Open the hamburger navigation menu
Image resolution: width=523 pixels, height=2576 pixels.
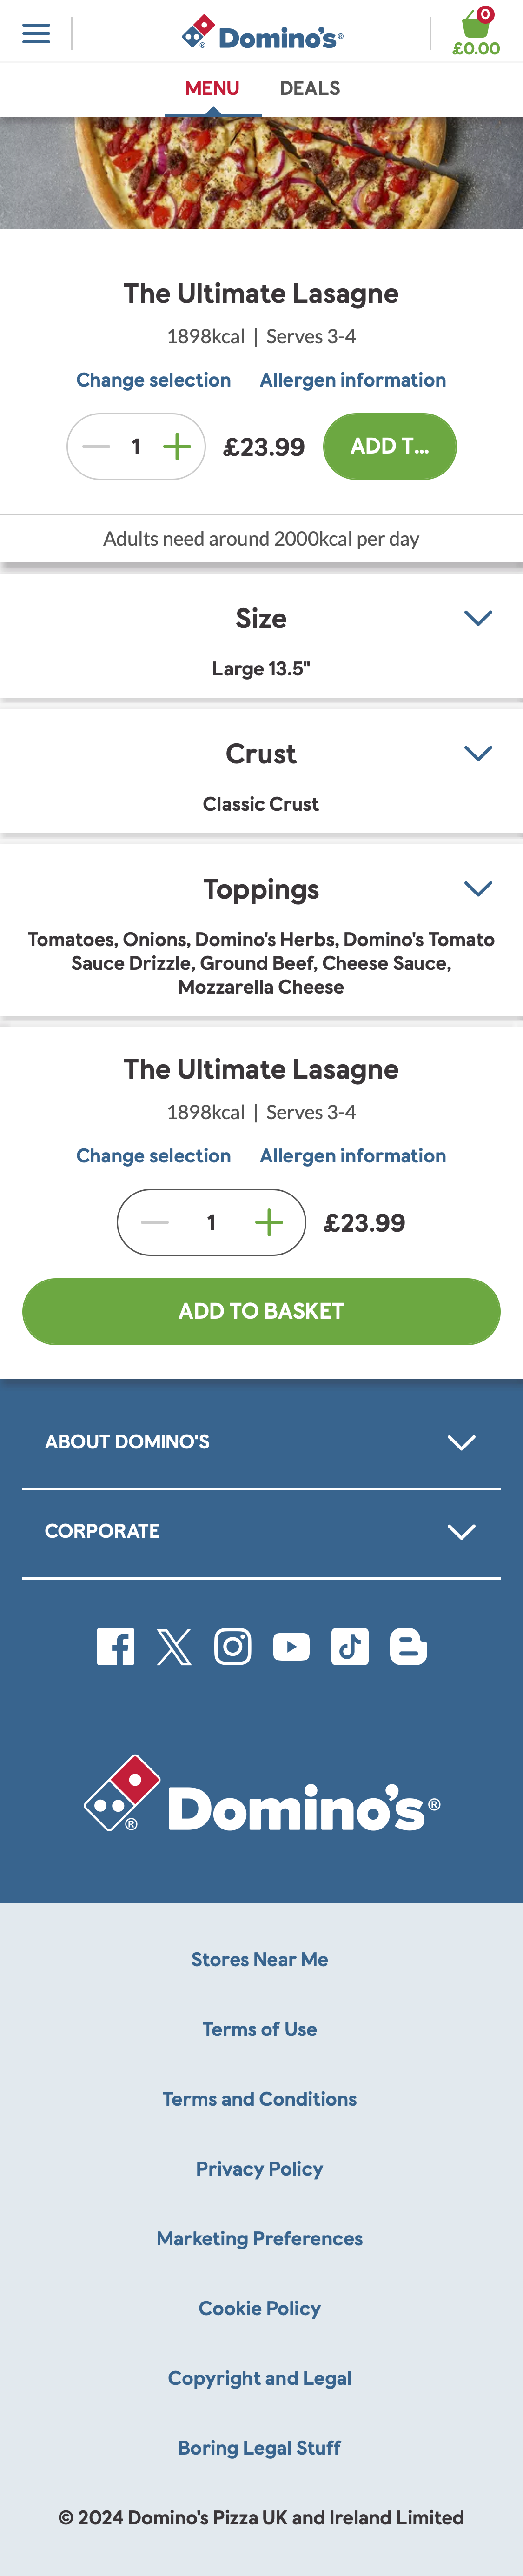(36, 33)
